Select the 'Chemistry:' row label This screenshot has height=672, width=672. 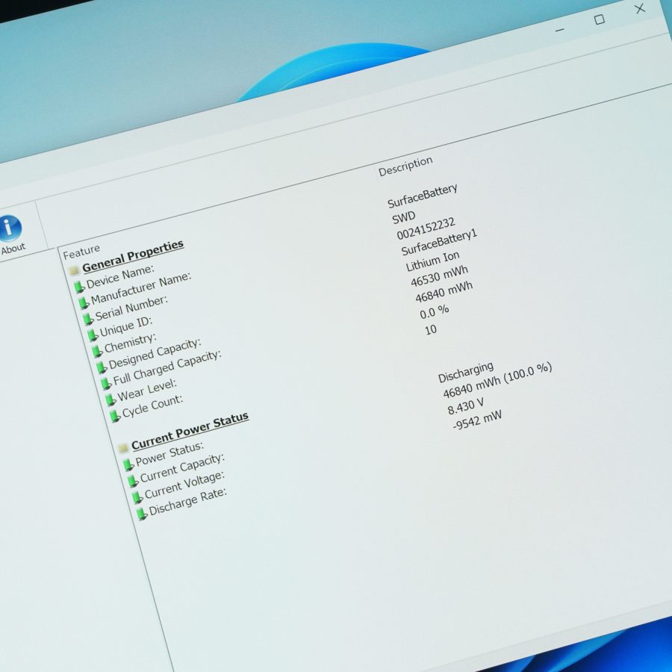click(130, 343)
